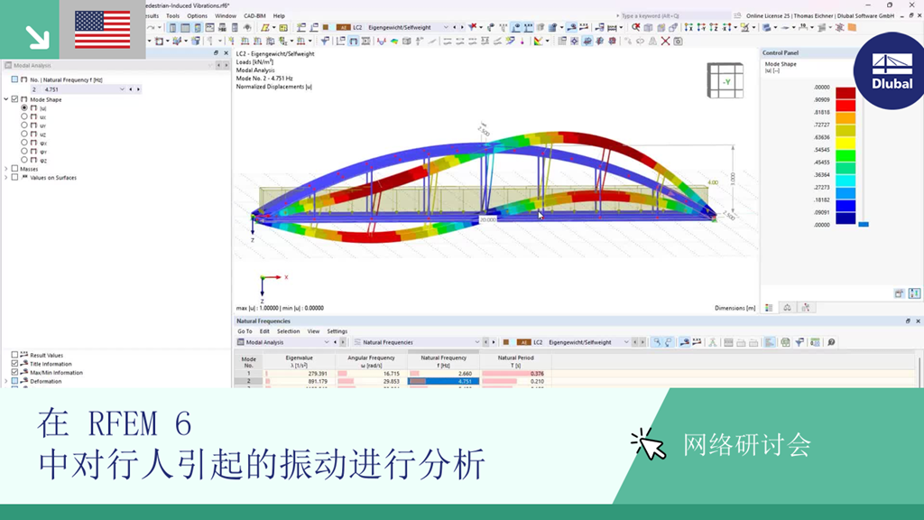Go to the previous load case arrow in the main toolbar

(x=455, y=27)
